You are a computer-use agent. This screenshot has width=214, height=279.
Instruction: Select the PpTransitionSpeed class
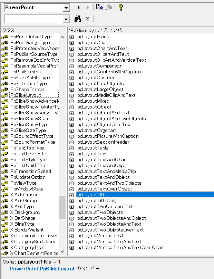tap(31, 171)
